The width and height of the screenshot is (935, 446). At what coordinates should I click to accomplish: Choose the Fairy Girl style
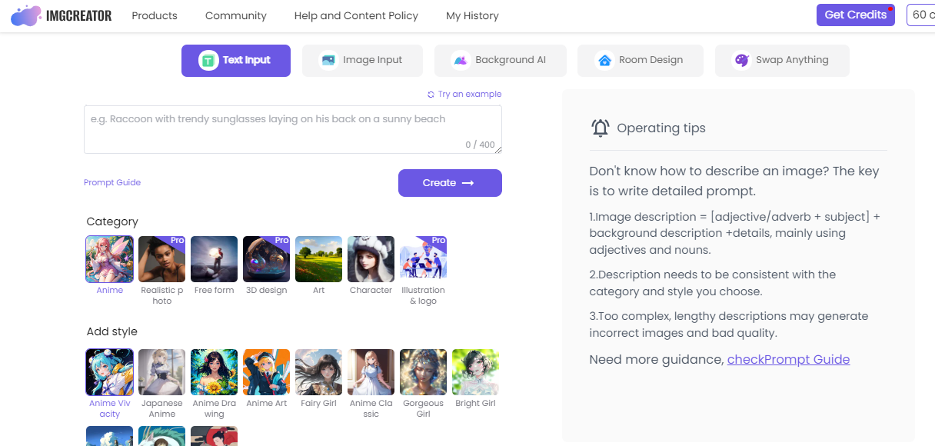coord(319,372)
